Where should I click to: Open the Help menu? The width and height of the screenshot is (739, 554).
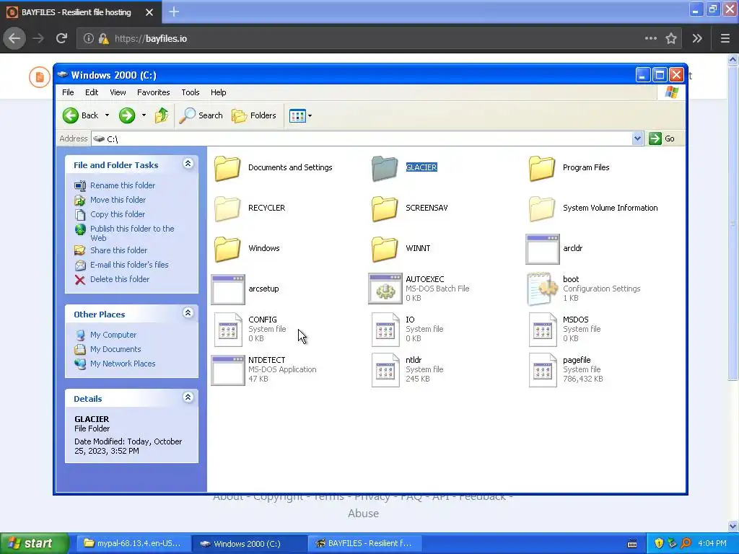pos(218,92)
